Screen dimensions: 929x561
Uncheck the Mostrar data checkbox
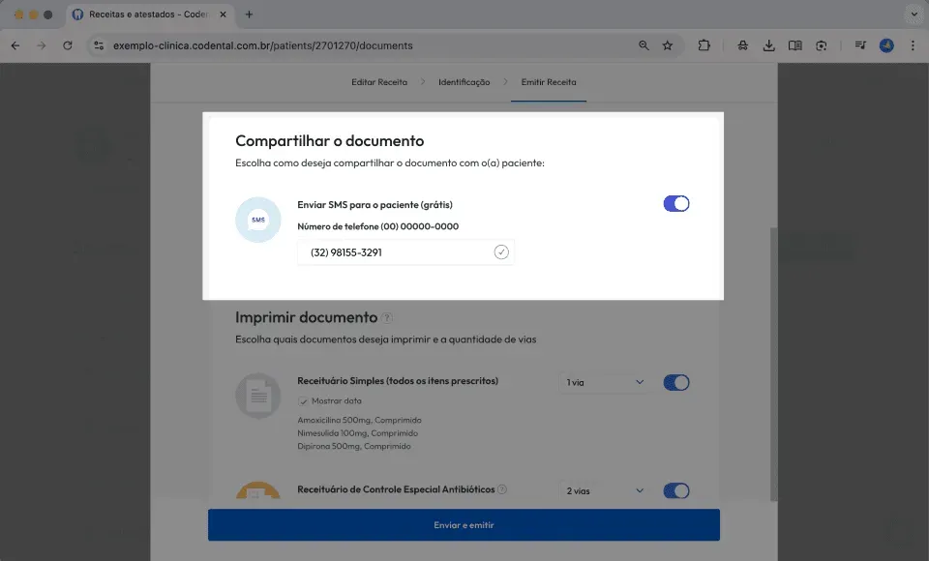pos(303,401)
